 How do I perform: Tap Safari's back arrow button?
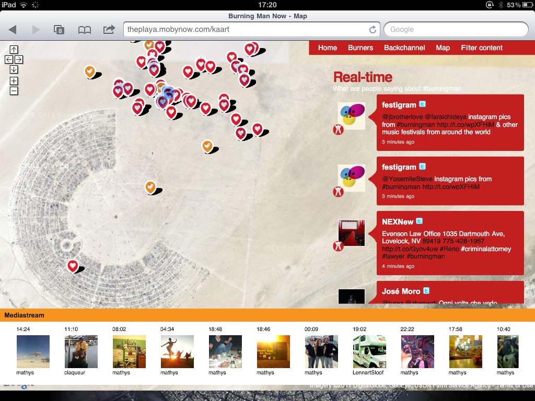(13, 30)
